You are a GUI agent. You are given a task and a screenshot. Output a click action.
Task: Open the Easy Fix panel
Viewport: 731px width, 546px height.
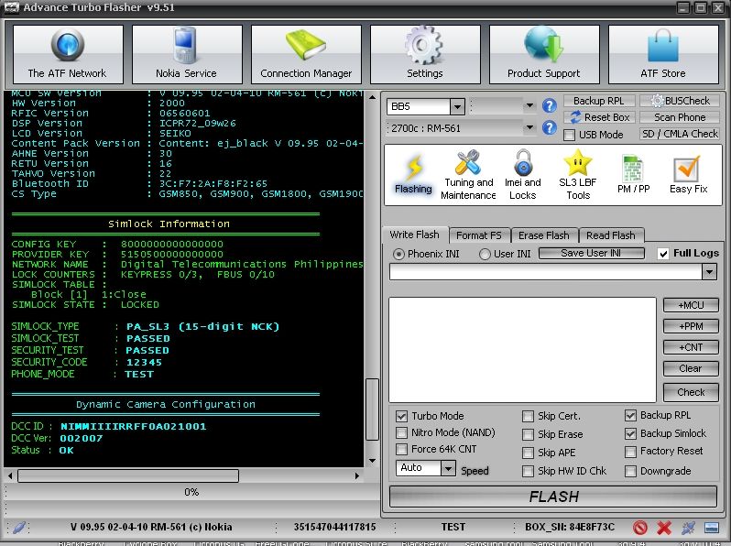point(687,175)
